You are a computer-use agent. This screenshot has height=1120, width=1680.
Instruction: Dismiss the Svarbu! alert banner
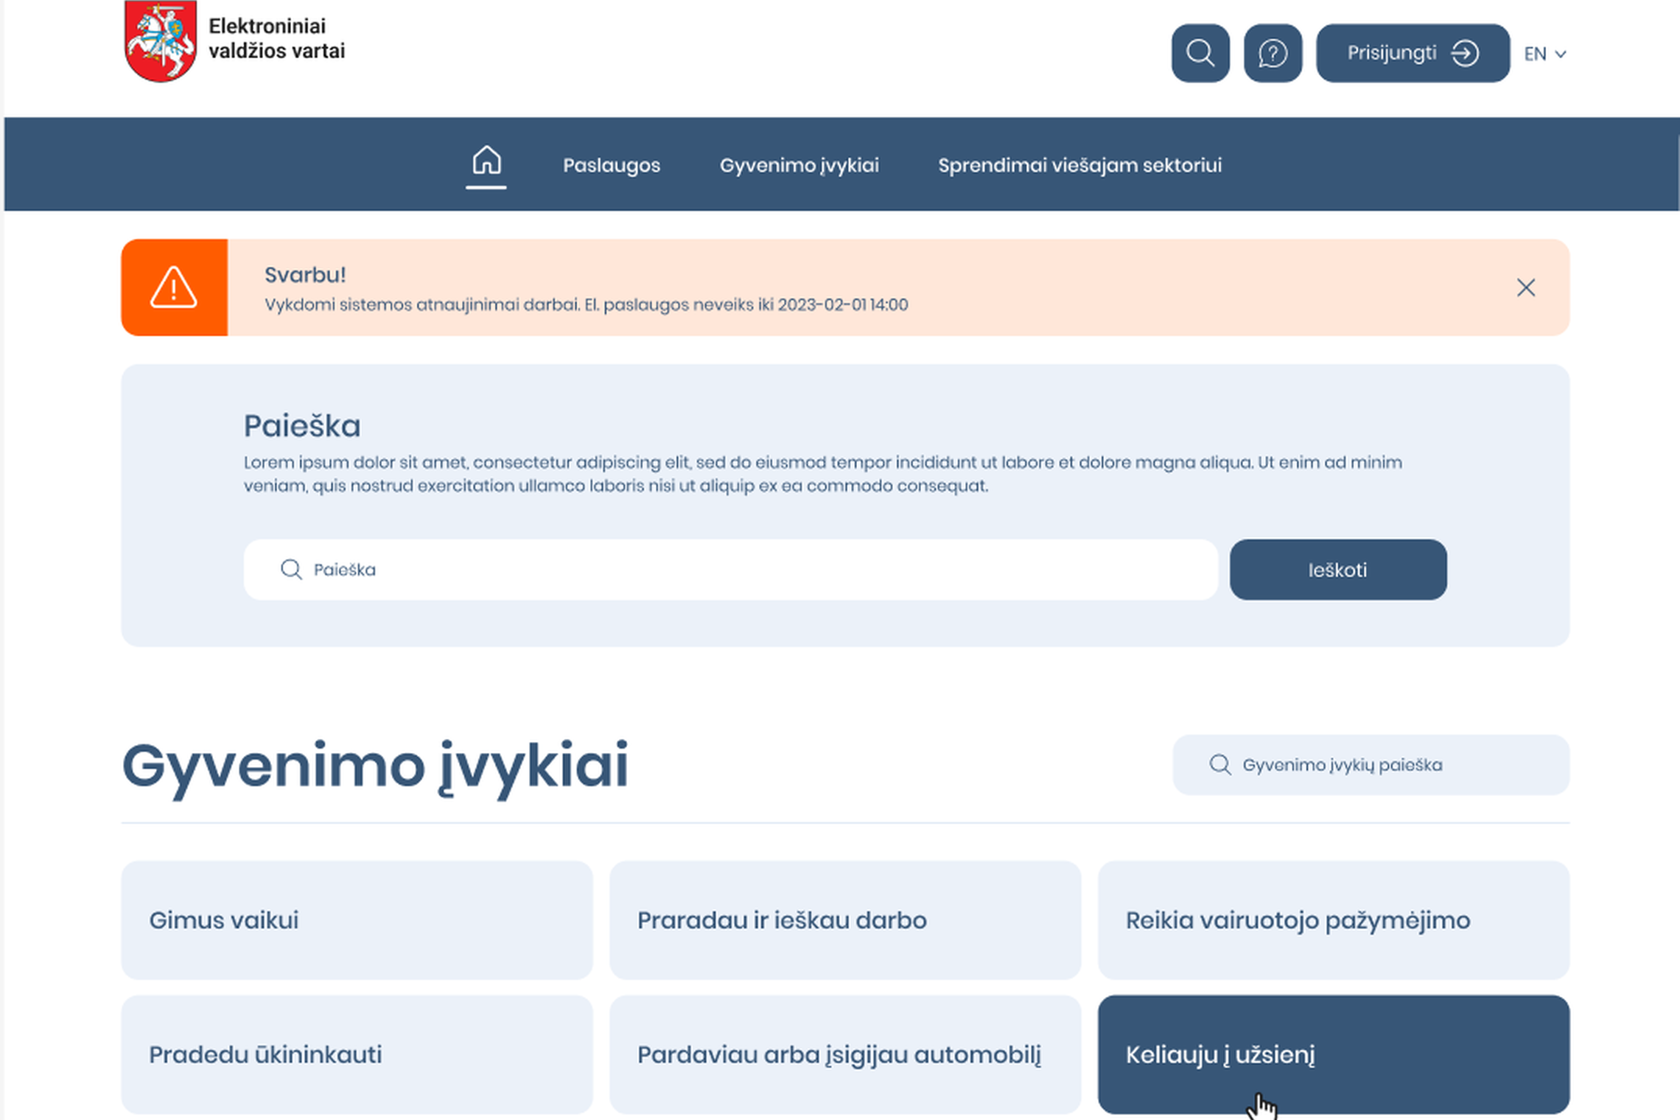tap(1526, 287)
